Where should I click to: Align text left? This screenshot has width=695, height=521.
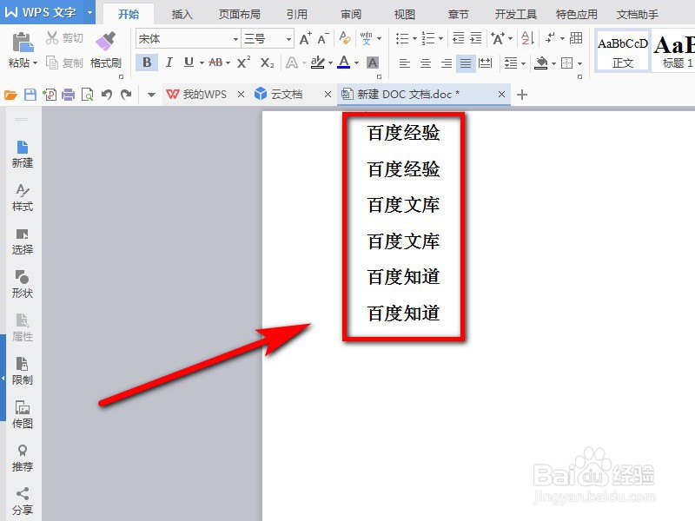point(404,63)
